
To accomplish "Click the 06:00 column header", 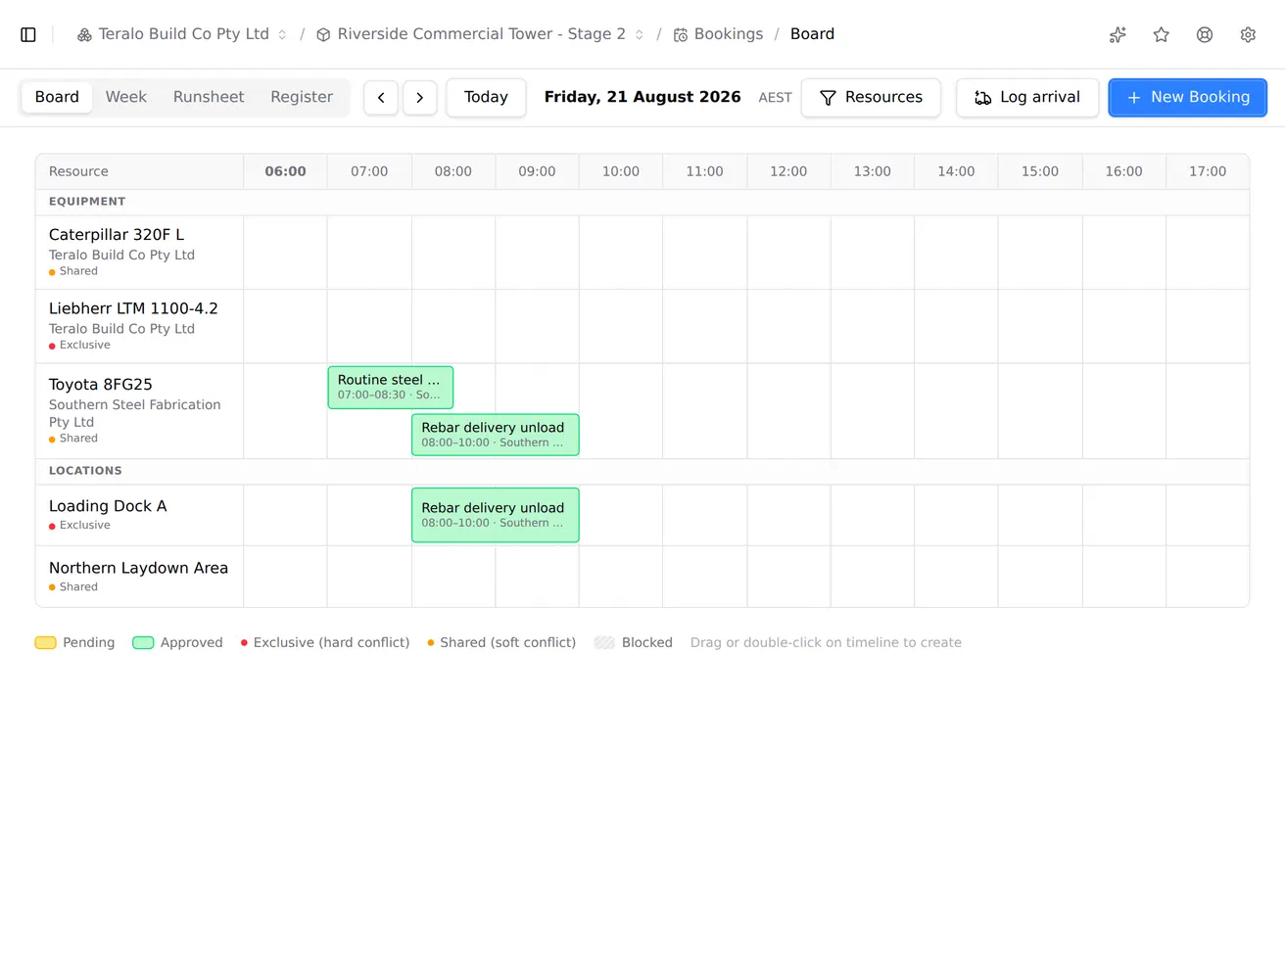I will [285, 171].
